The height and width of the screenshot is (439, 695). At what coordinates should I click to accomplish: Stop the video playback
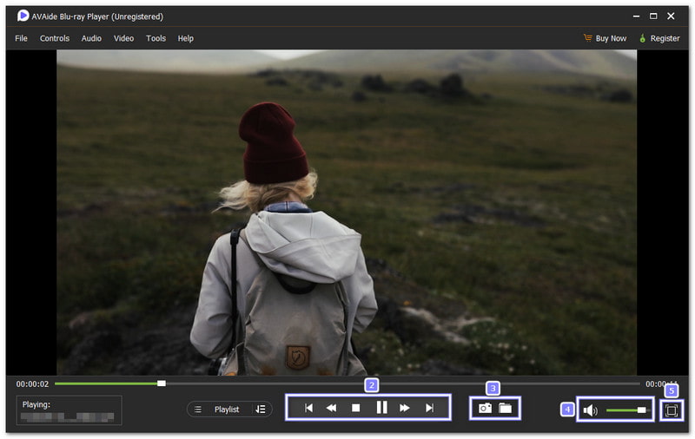[x=355, y=408]
